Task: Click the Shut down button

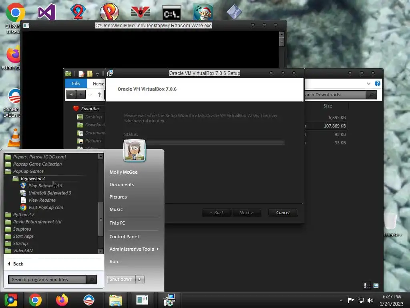Action: [121, 280]
